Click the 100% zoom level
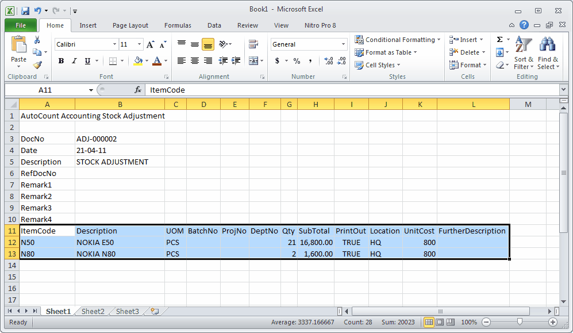The height and width of the screenshot is (333, 573). (x=469, y=322)
